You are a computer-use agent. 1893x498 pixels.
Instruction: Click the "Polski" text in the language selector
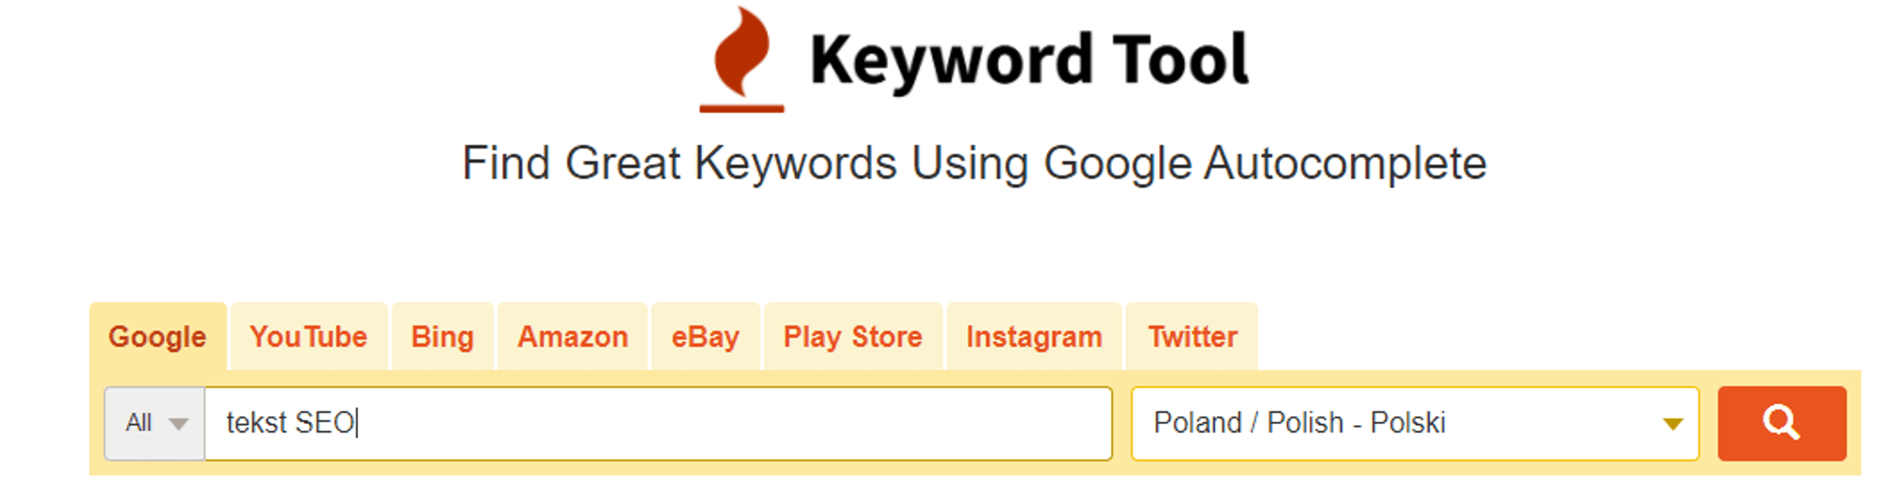1408,423
